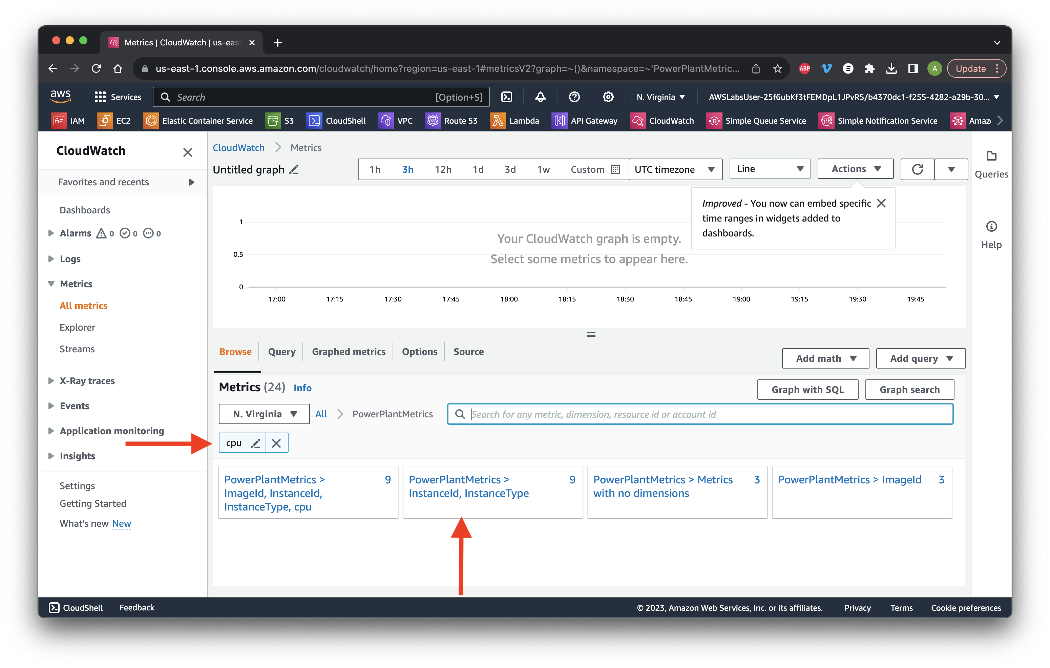
Task: Open the Simple Queue Service shortcut
Action: [x=756, y=121]
